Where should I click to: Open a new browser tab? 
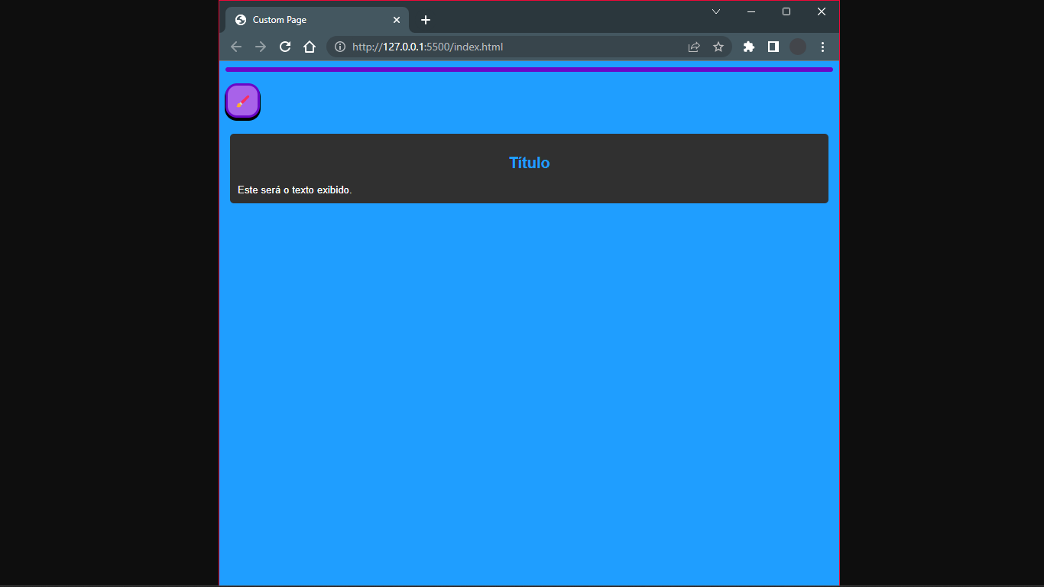pos(426,20)
